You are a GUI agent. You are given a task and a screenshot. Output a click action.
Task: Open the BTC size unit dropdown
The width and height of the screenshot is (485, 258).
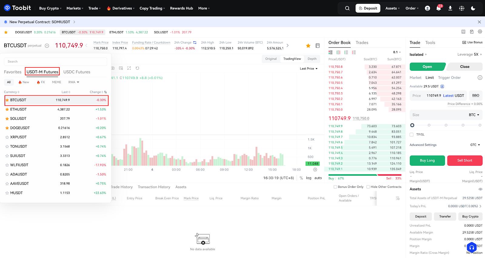[x=474, y=115]
